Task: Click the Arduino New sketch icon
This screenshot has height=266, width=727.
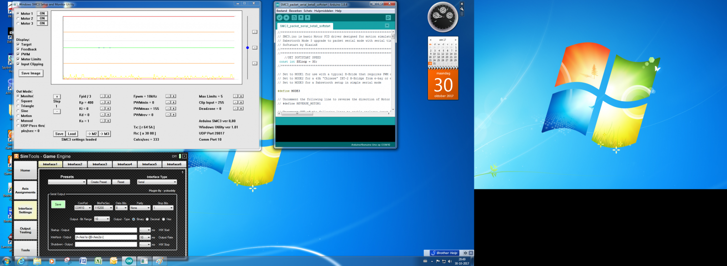Action: 294,18
